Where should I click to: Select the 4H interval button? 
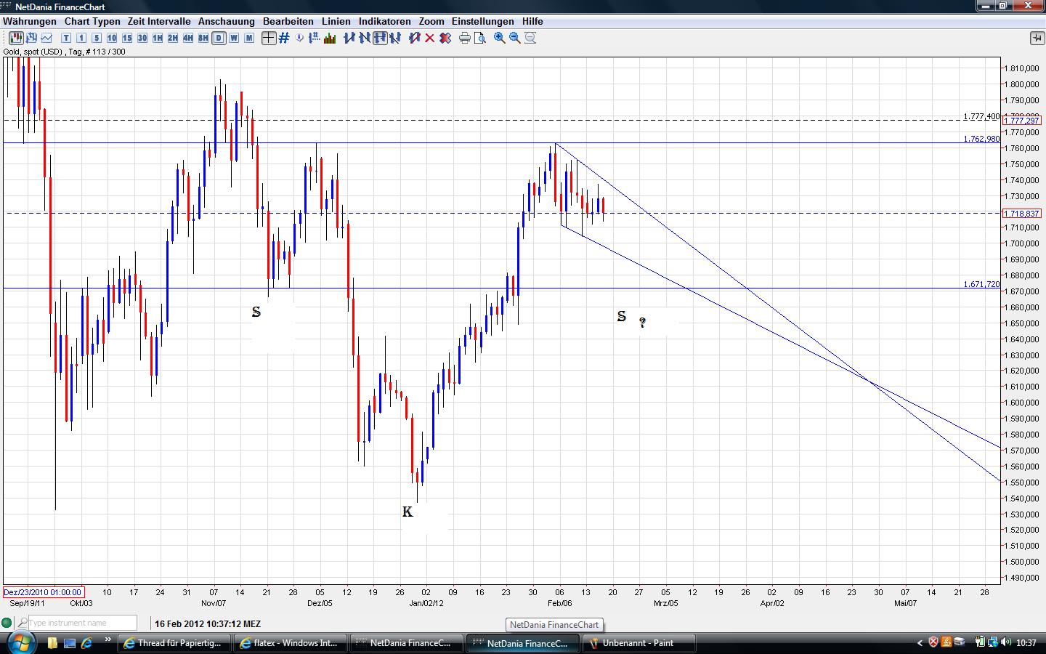coord(188,38)
